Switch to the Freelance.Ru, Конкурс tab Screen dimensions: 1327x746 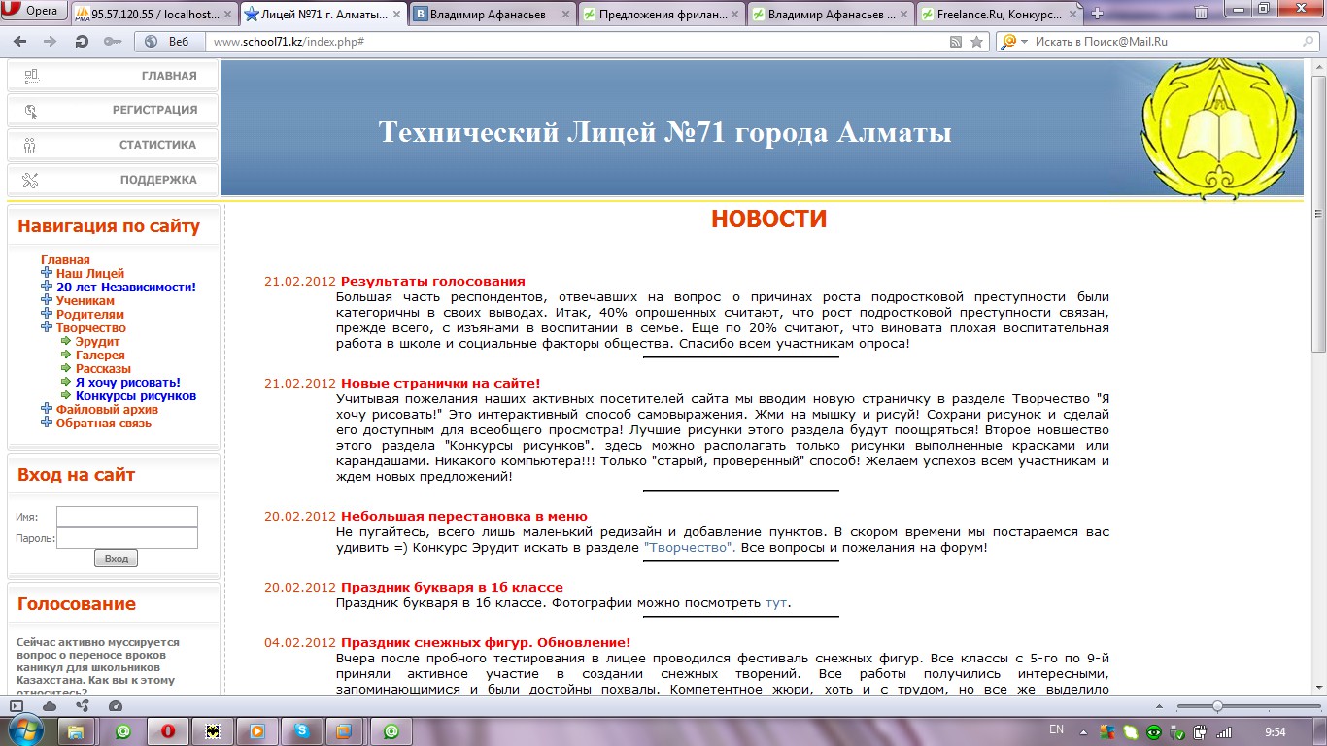click(x=999, y=14)
